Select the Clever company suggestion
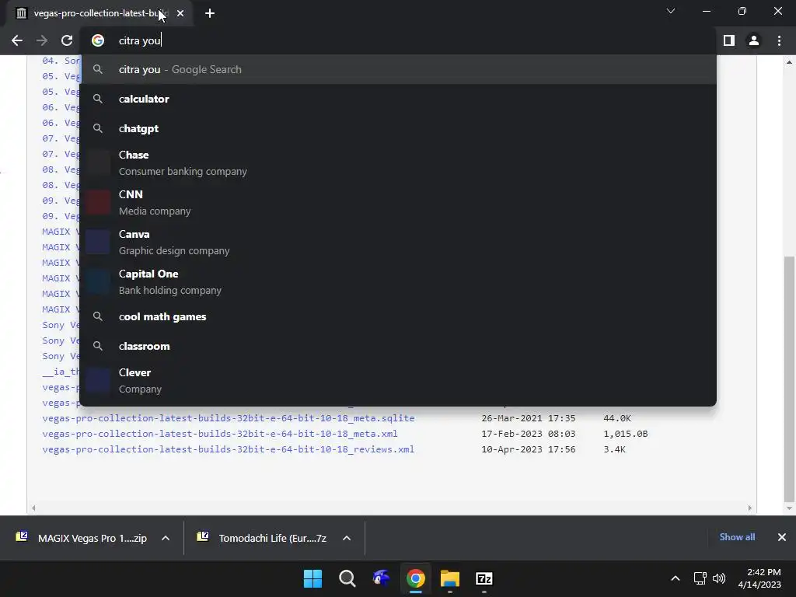The image size is (796, 597). point(398,381)
